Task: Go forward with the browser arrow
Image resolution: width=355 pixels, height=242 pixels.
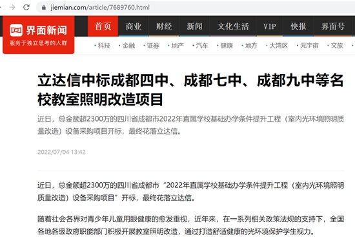Action: click(x=12, y=8)
